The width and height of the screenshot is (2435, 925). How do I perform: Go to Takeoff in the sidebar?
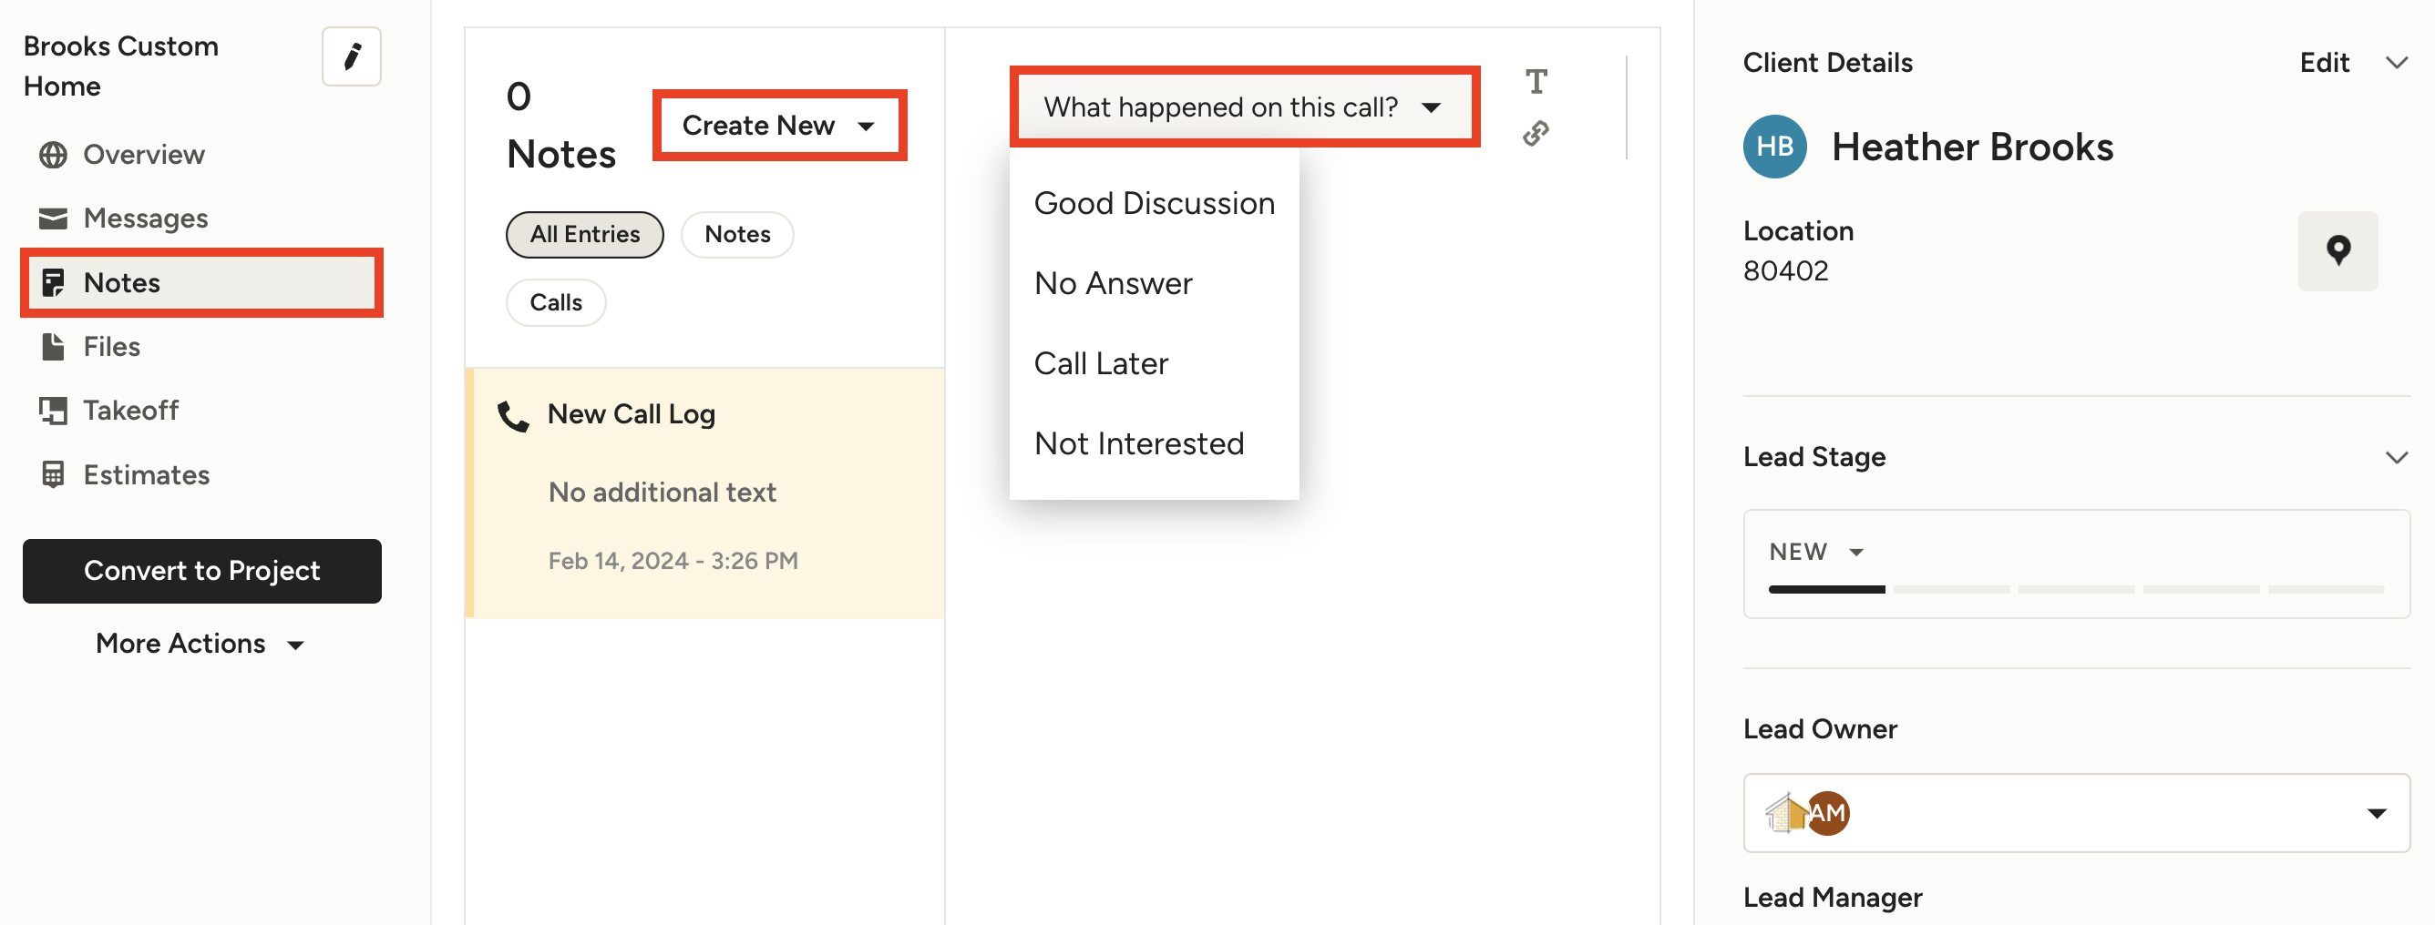(x=130, y=410)
